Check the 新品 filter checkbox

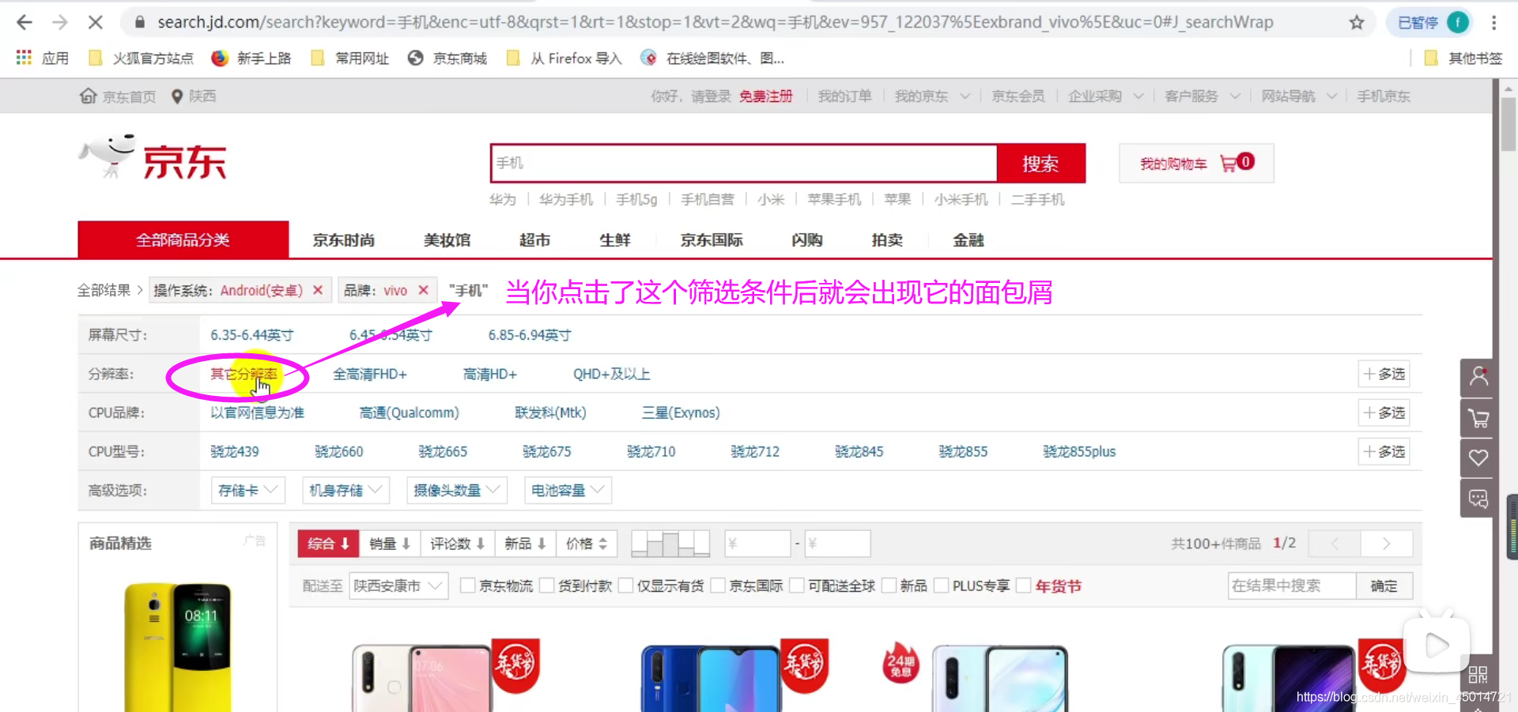889,586
